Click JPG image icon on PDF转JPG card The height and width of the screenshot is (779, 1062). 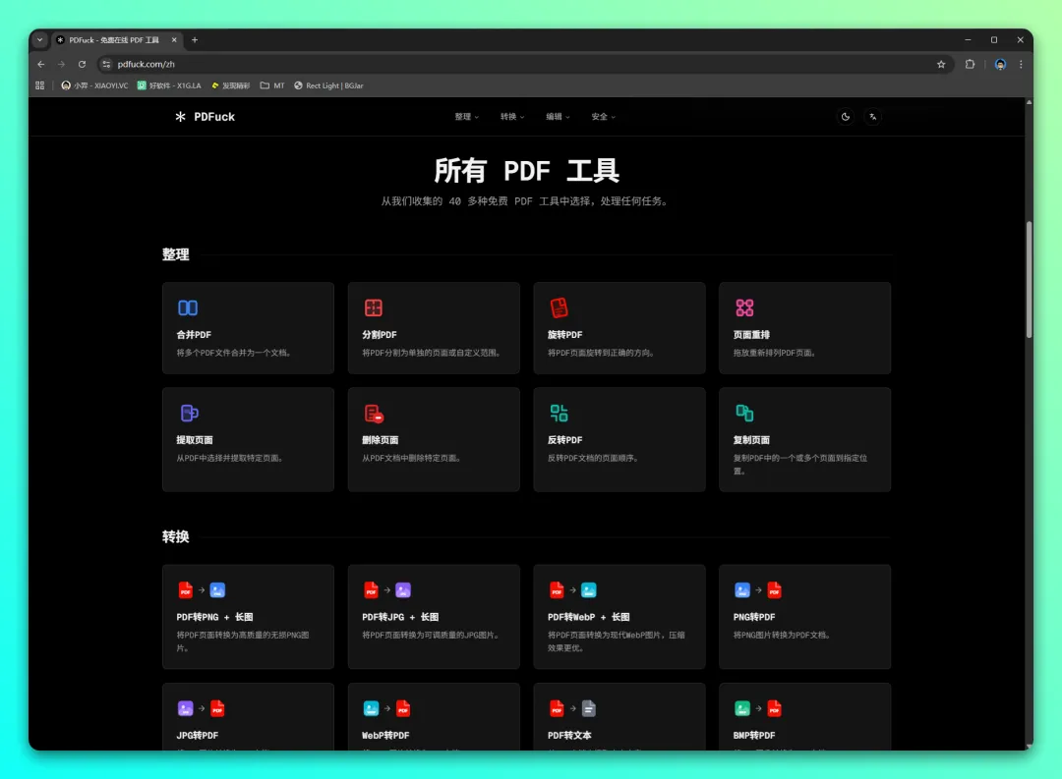point(403,590)
